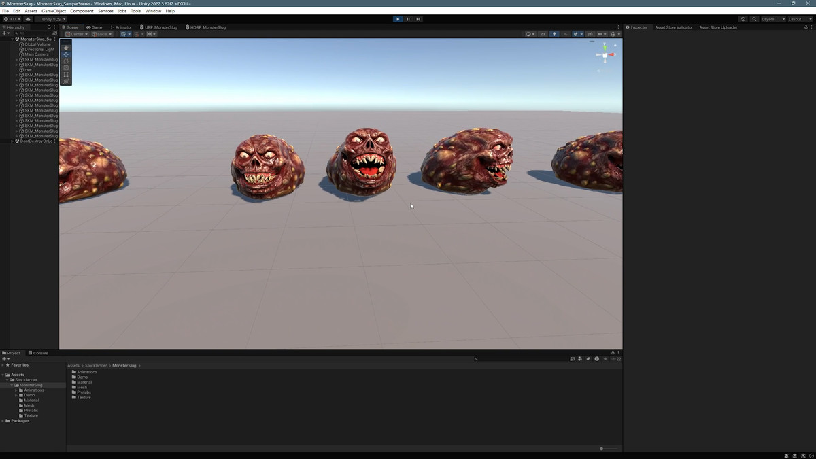
Task: Click the scene orientation gizmo
Action: (x=605, y=54)
